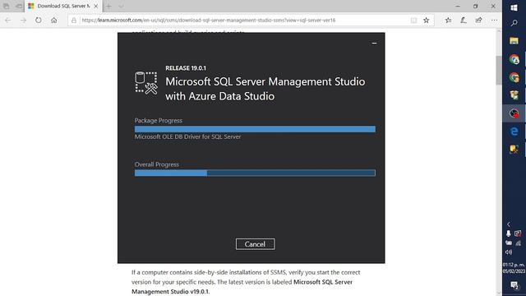Screen dimensions: 526x296
Task: Open Add notes pen tool
Action: click(x=464, y=21)
